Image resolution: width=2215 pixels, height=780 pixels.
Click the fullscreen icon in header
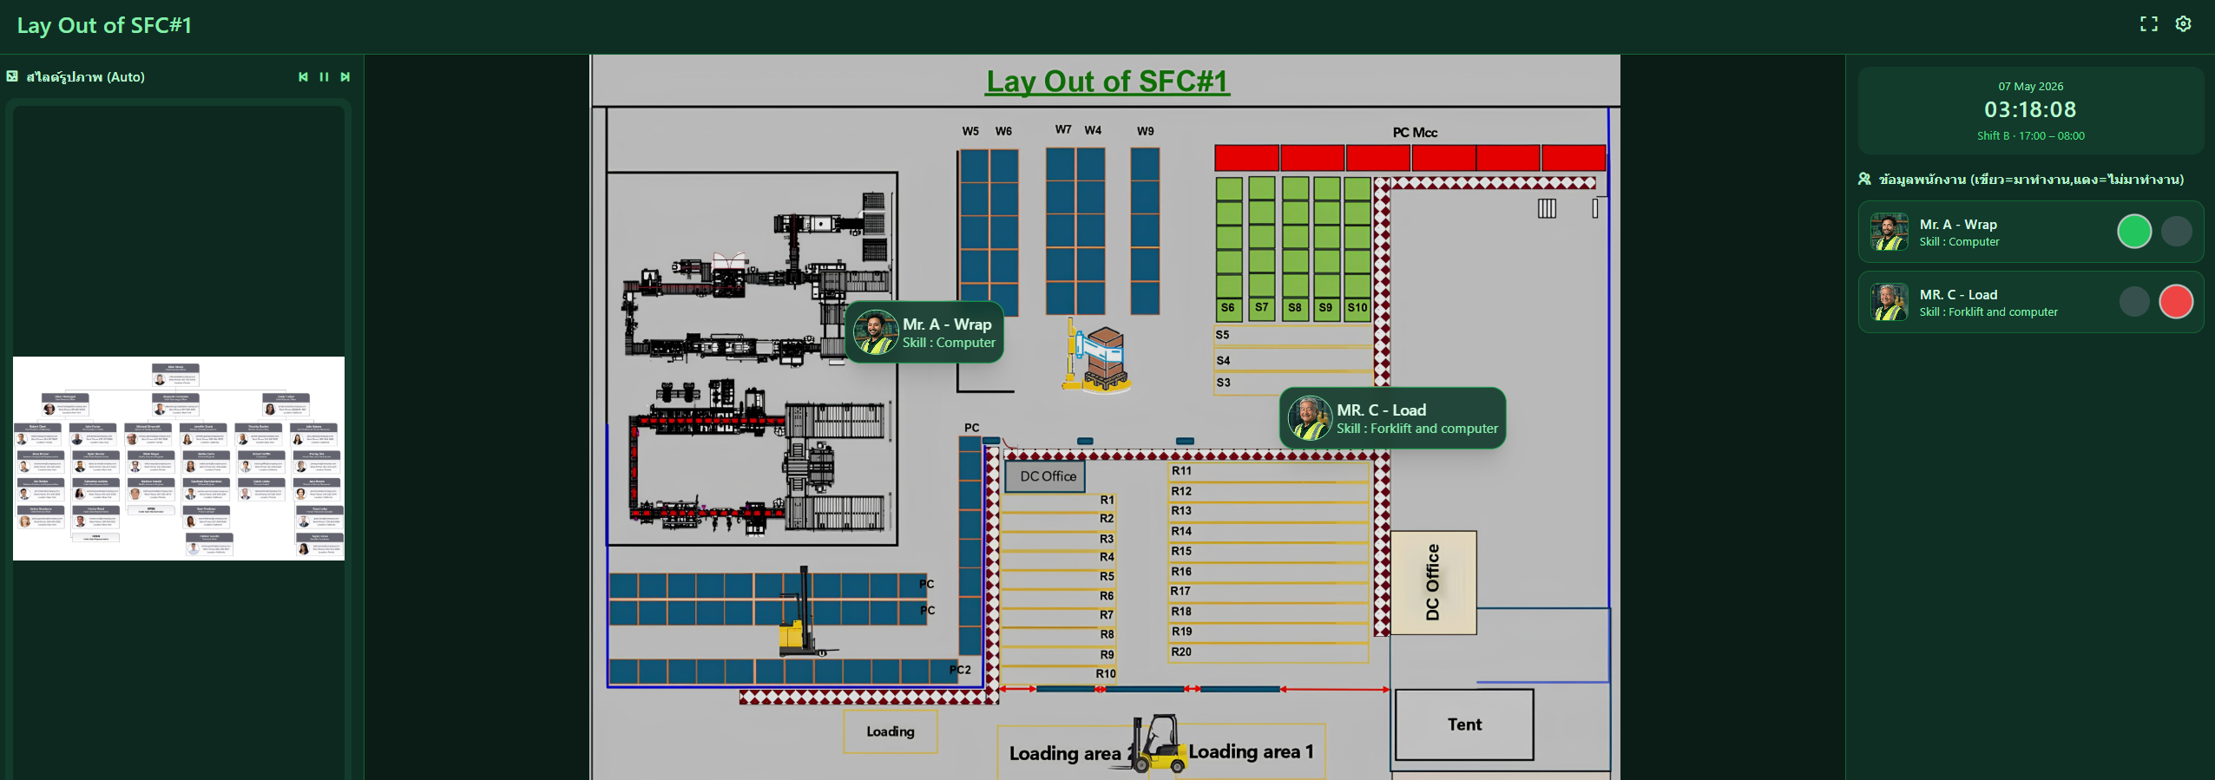tap(2148, 24)
